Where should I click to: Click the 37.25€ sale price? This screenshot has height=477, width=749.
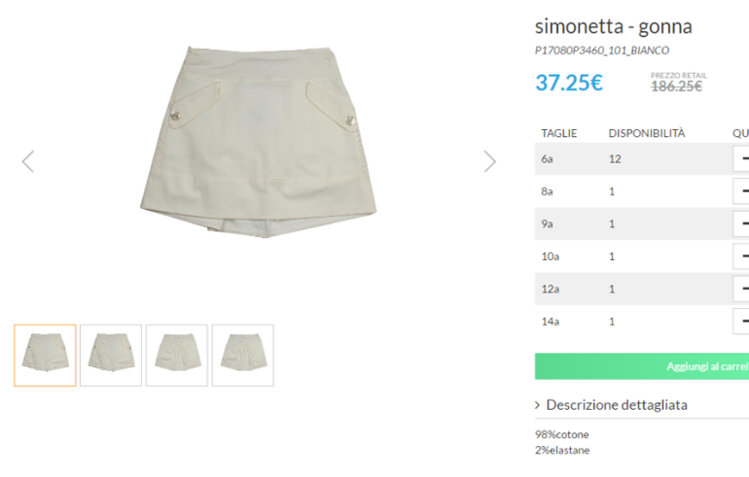(x=569, y=84)
